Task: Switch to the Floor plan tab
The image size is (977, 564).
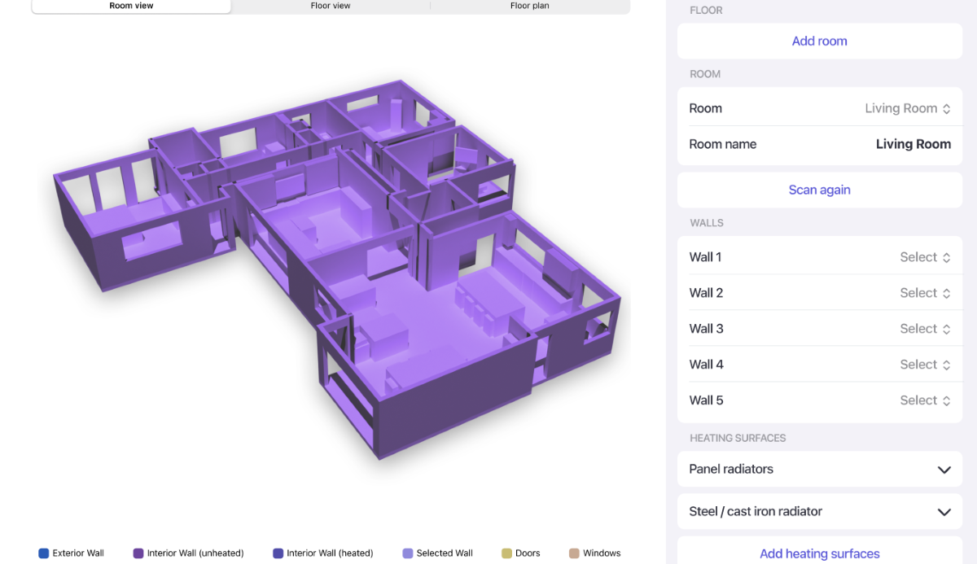Action: [x=529, y=6]
